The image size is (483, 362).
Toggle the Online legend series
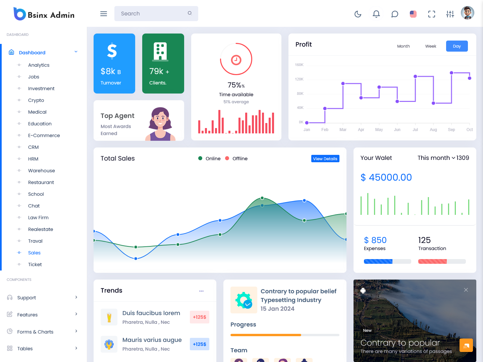point(209,159)
